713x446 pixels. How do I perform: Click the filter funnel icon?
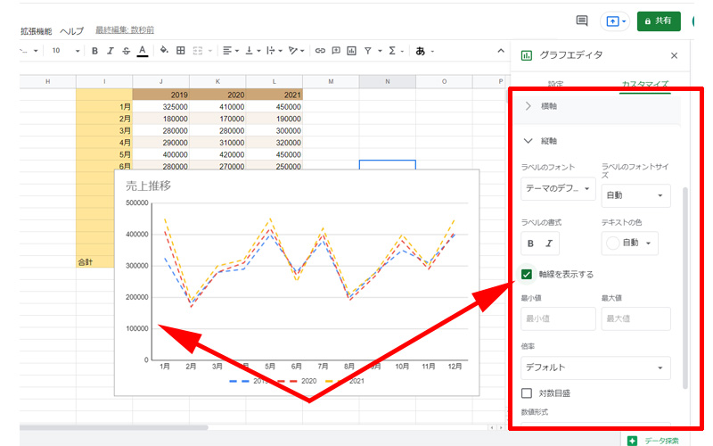click(x=370, y=51)
